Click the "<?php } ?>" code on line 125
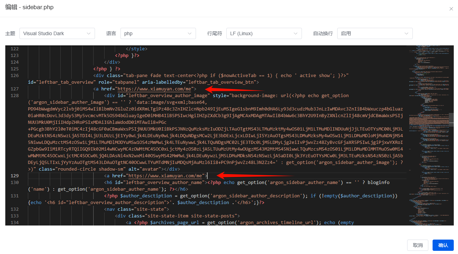The height and width of the screenshot is (254, 458). point(107,69)
